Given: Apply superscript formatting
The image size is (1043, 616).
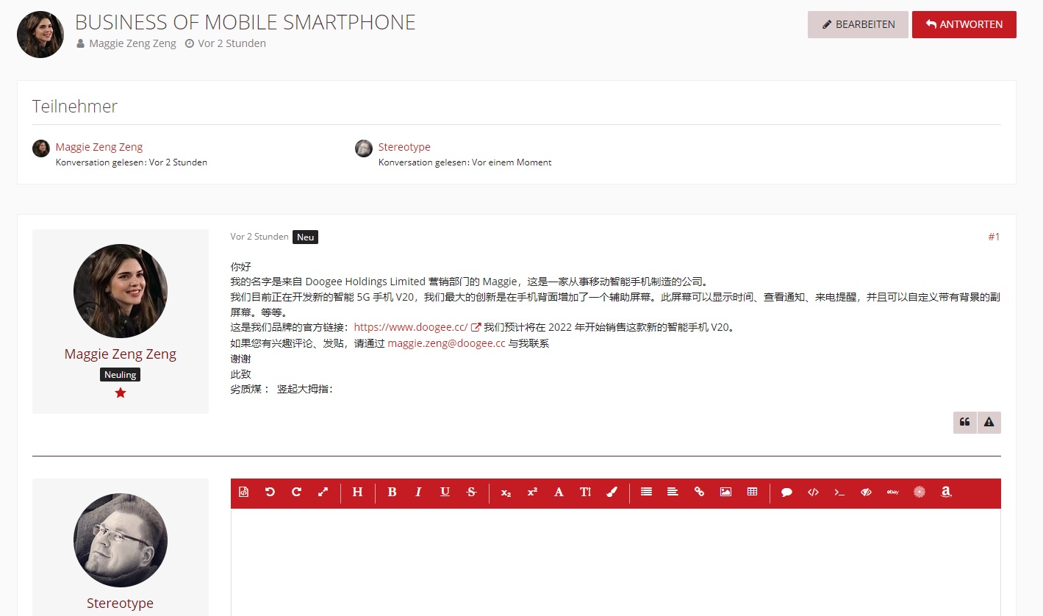Looking at the screenshot, I should (x=532, y=492).
